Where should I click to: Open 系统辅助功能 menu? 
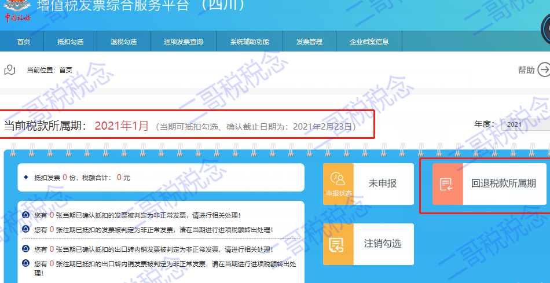click(249, 42)
